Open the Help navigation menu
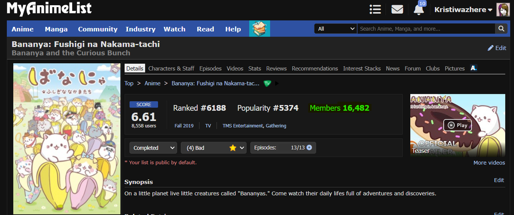The image size is (514, 215). tap(233, 29)
